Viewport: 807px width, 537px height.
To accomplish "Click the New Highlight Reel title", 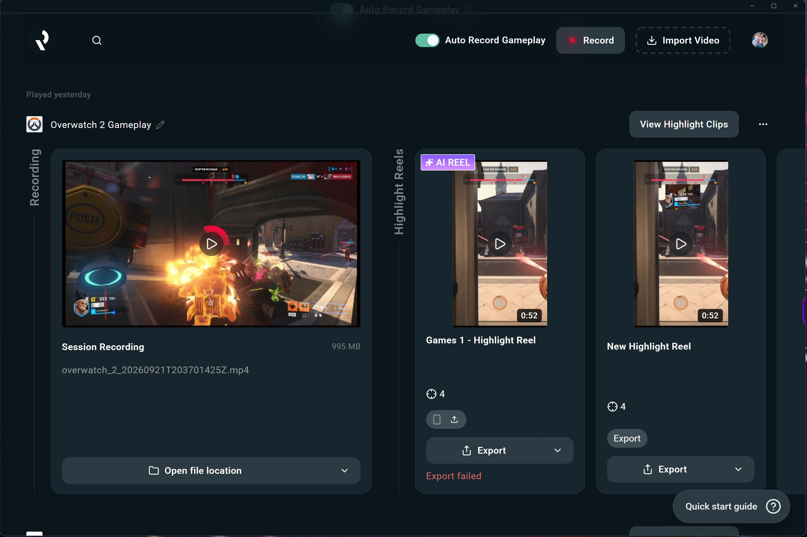I will (x=649, y=346).
